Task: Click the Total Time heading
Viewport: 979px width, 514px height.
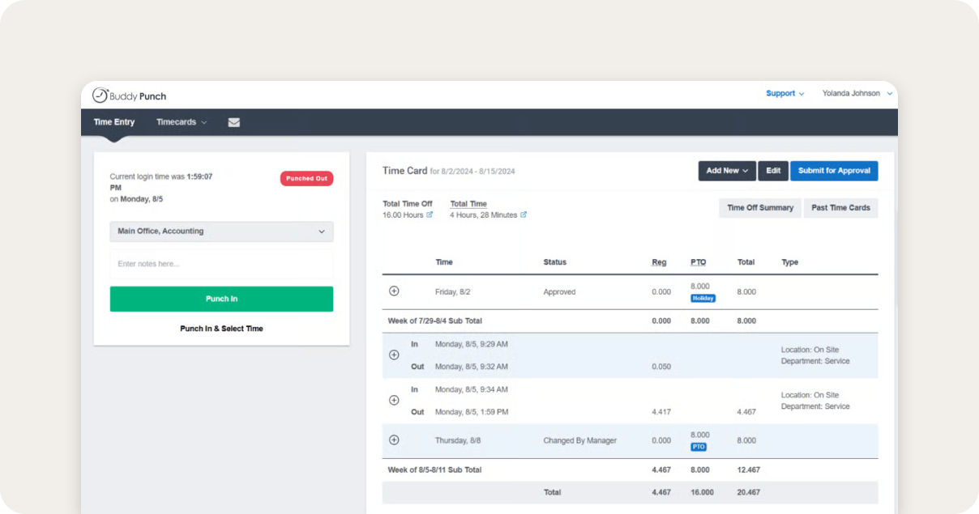Action: (468, 204)
